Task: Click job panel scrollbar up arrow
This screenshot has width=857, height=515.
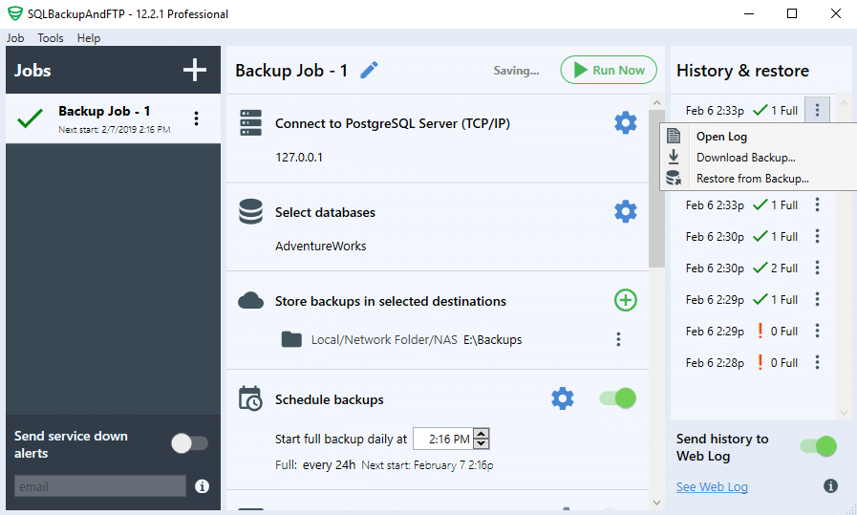Action: 657,102
